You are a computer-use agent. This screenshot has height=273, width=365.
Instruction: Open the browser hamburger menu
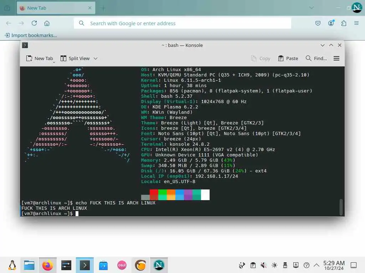(356, 23)
